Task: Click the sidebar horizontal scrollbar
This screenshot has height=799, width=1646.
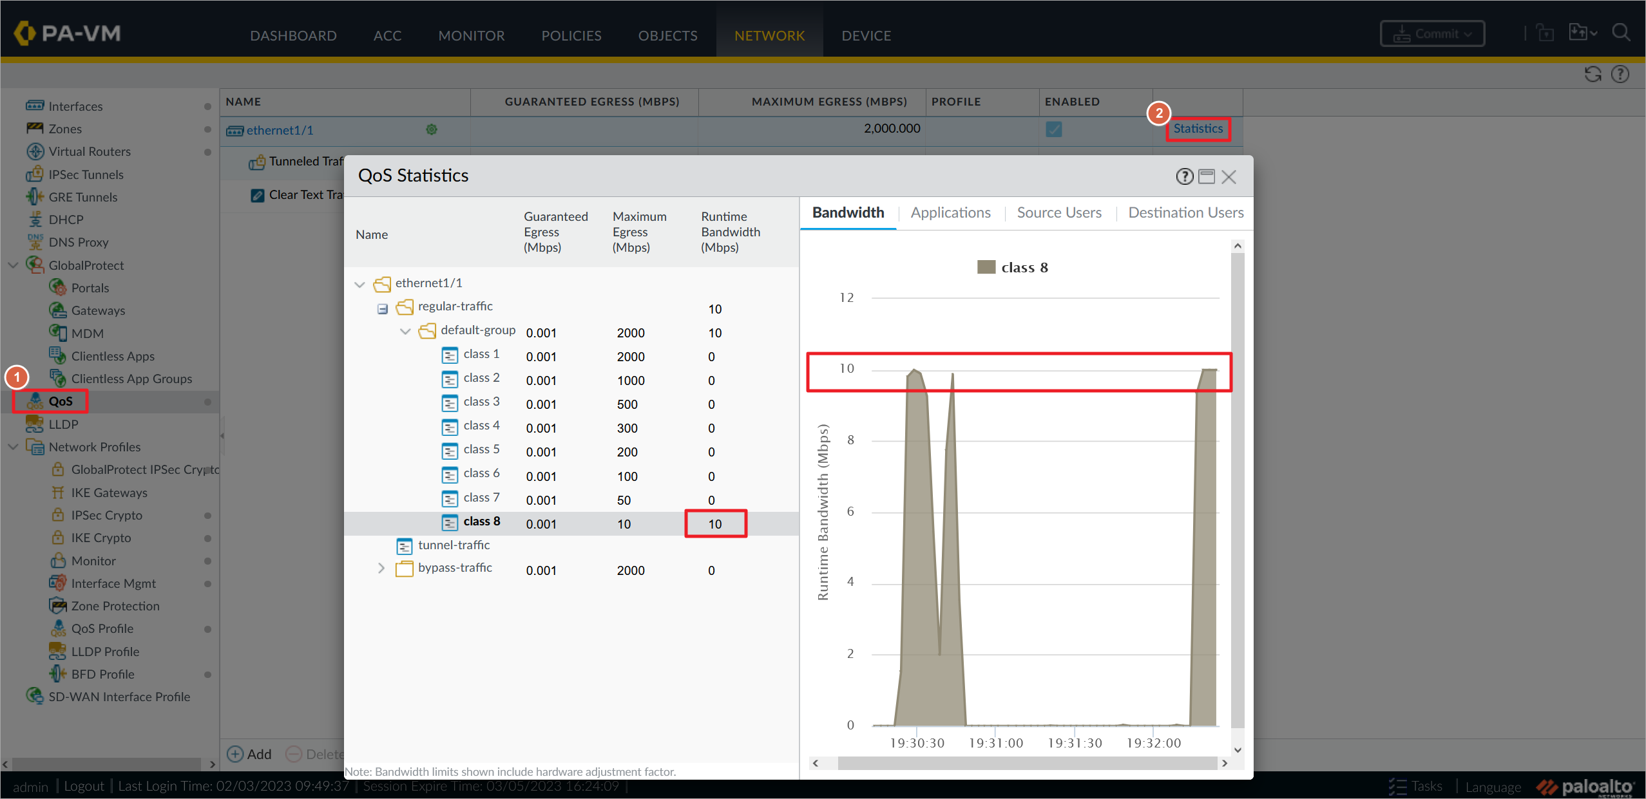Action: 106,764
